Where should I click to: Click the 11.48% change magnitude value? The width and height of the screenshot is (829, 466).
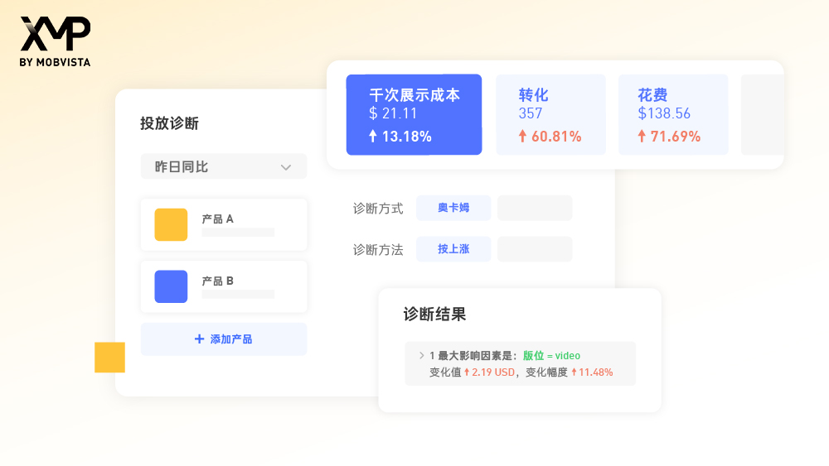(x=596, y=372)
